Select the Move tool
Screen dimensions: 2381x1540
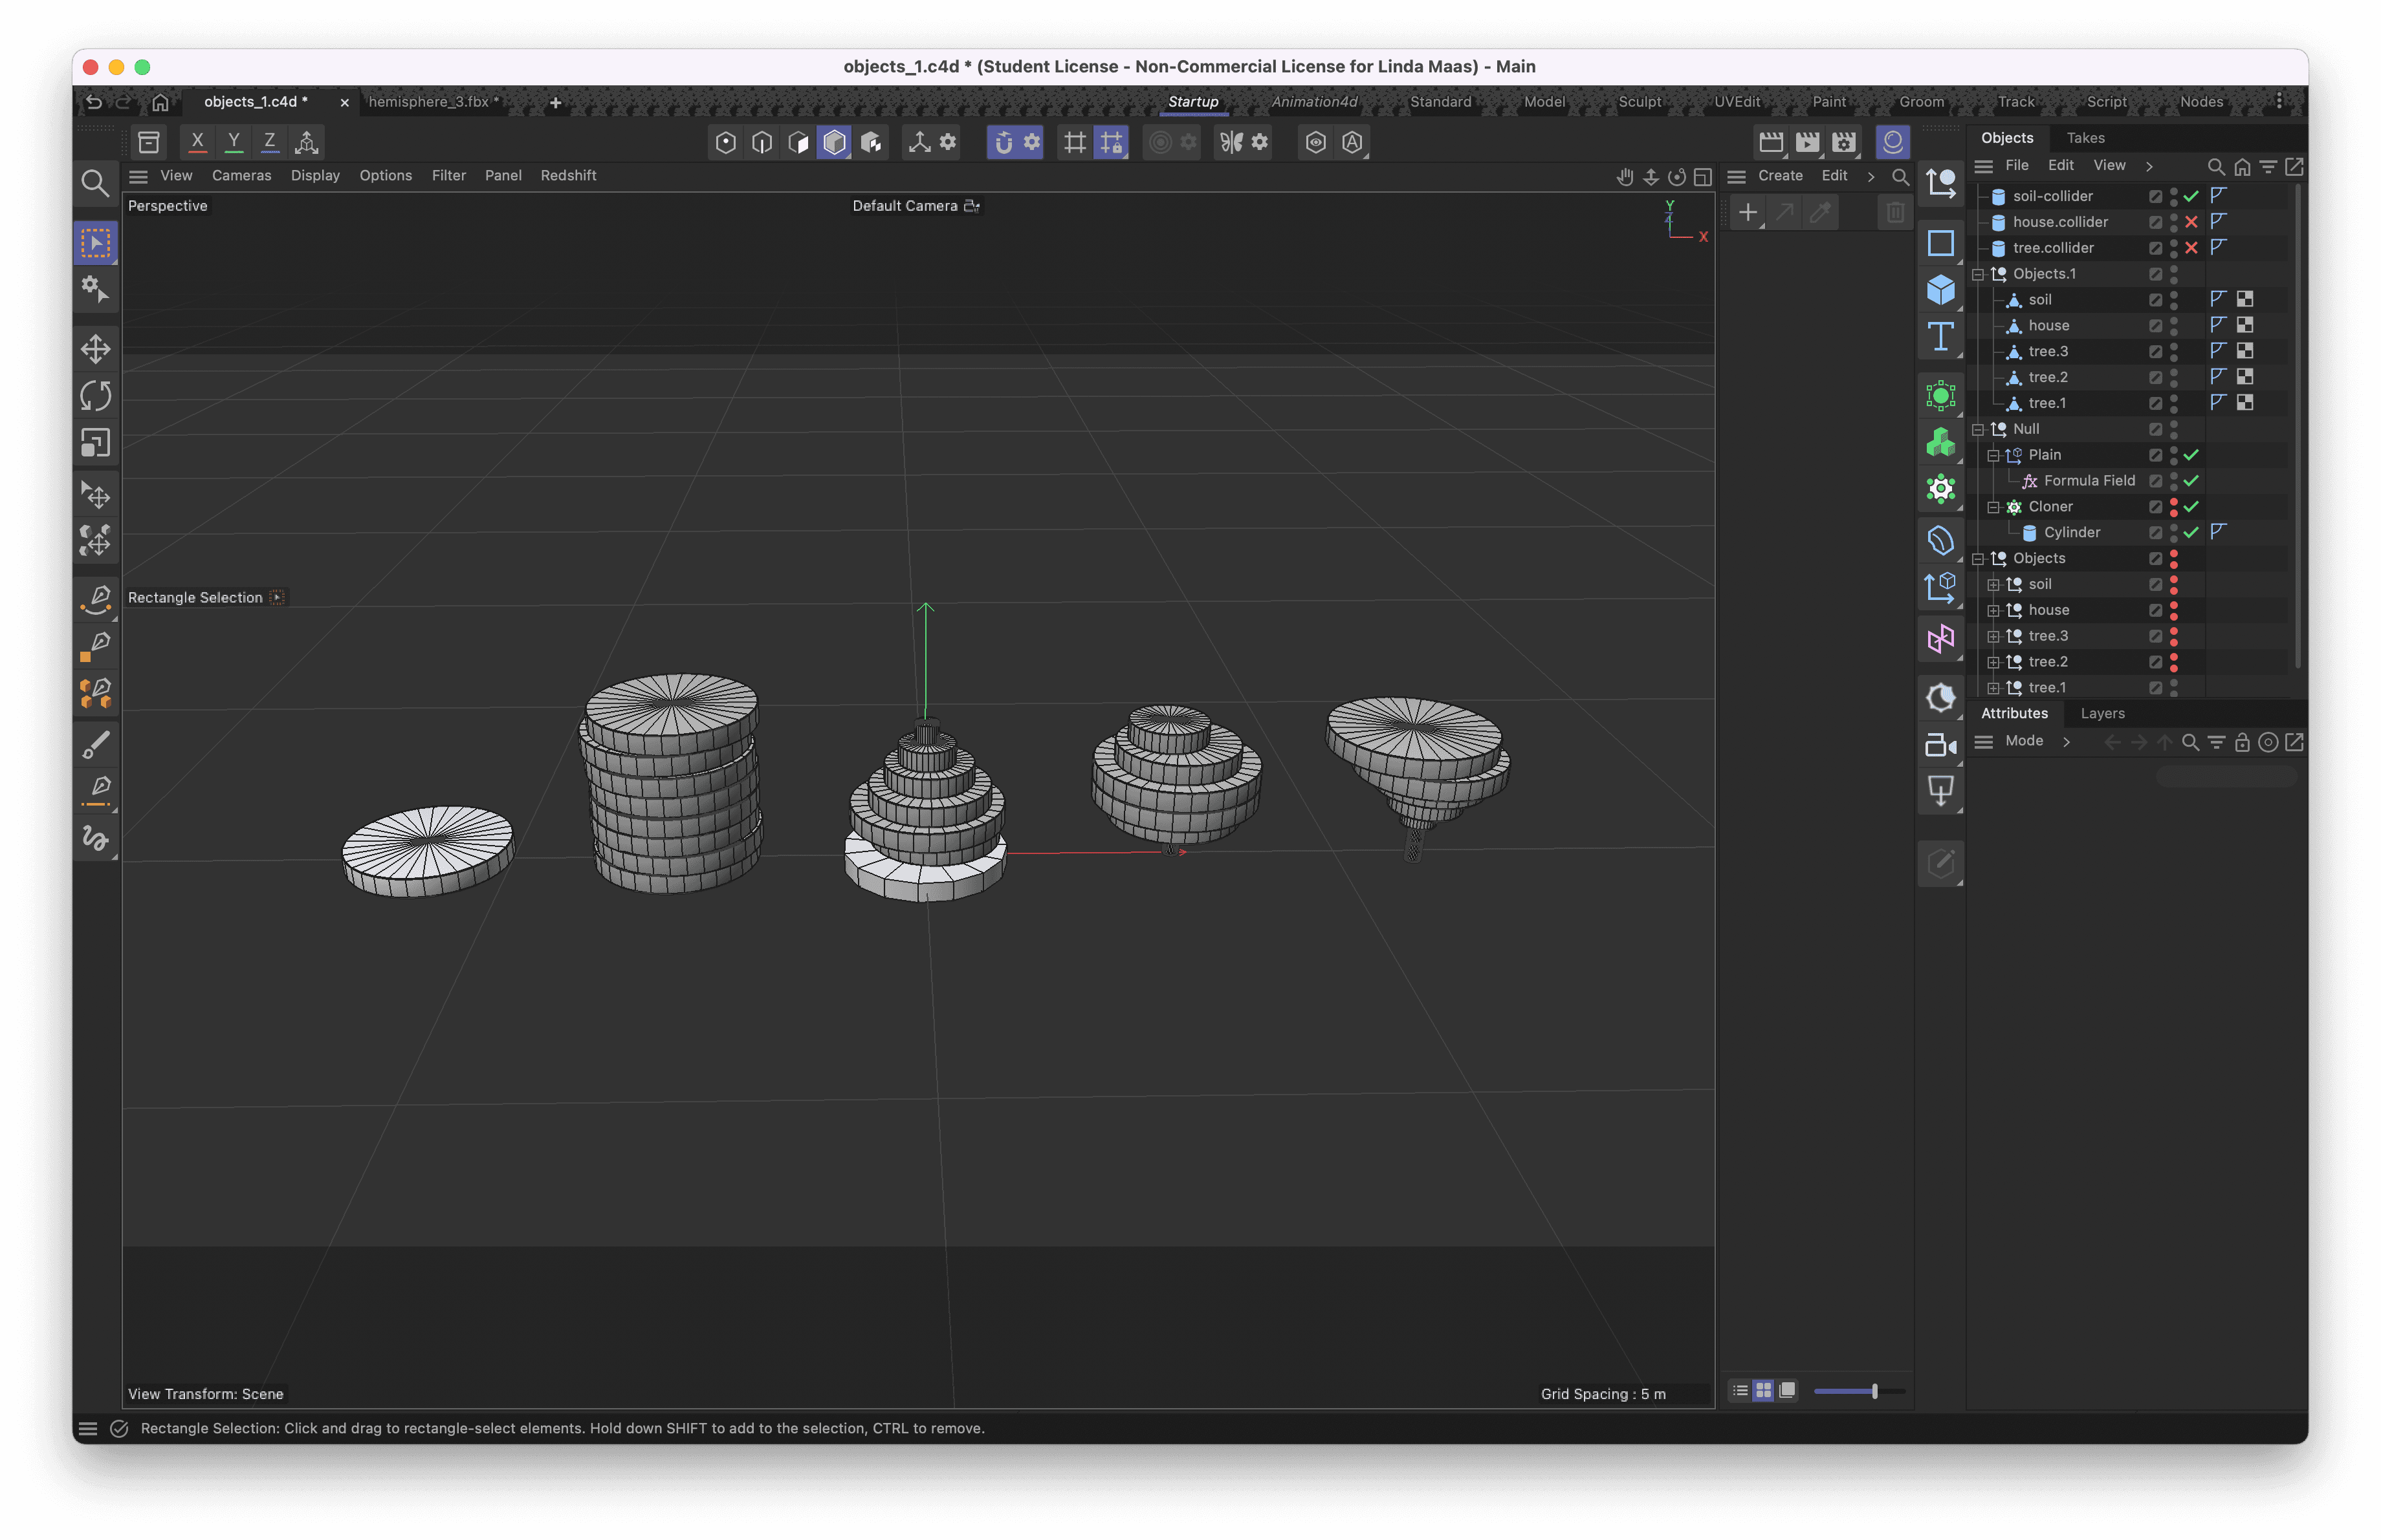coord(95,348)
